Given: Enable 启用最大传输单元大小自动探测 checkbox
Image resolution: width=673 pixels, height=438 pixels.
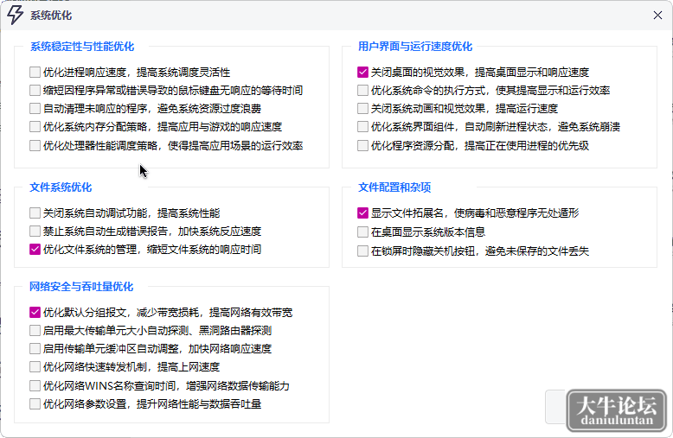Looking at the screenshot, I should tap(35, 330).
